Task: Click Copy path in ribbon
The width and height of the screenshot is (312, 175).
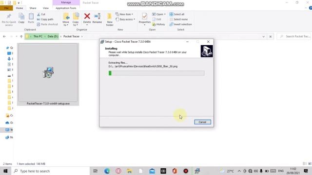Action: tap(45, 19)
